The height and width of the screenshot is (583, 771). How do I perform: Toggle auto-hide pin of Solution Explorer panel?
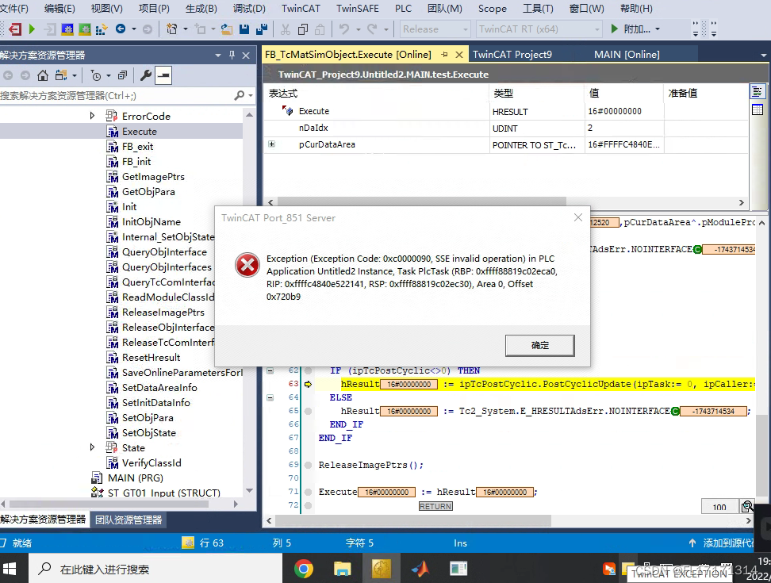(232, 55)
